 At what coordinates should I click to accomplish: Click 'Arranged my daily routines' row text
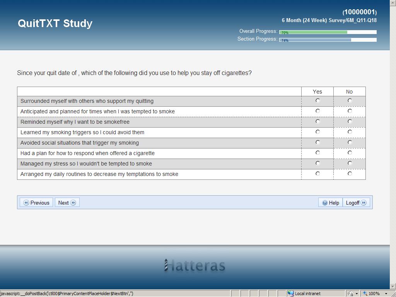[x=99, y=174]
